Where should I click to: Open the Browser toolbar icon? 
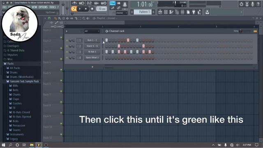(x=177, y=12)
